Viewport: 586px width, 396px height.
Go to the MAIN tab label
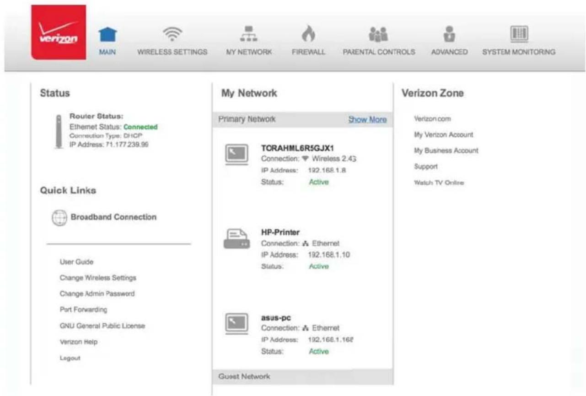click(x=107, y=52)
